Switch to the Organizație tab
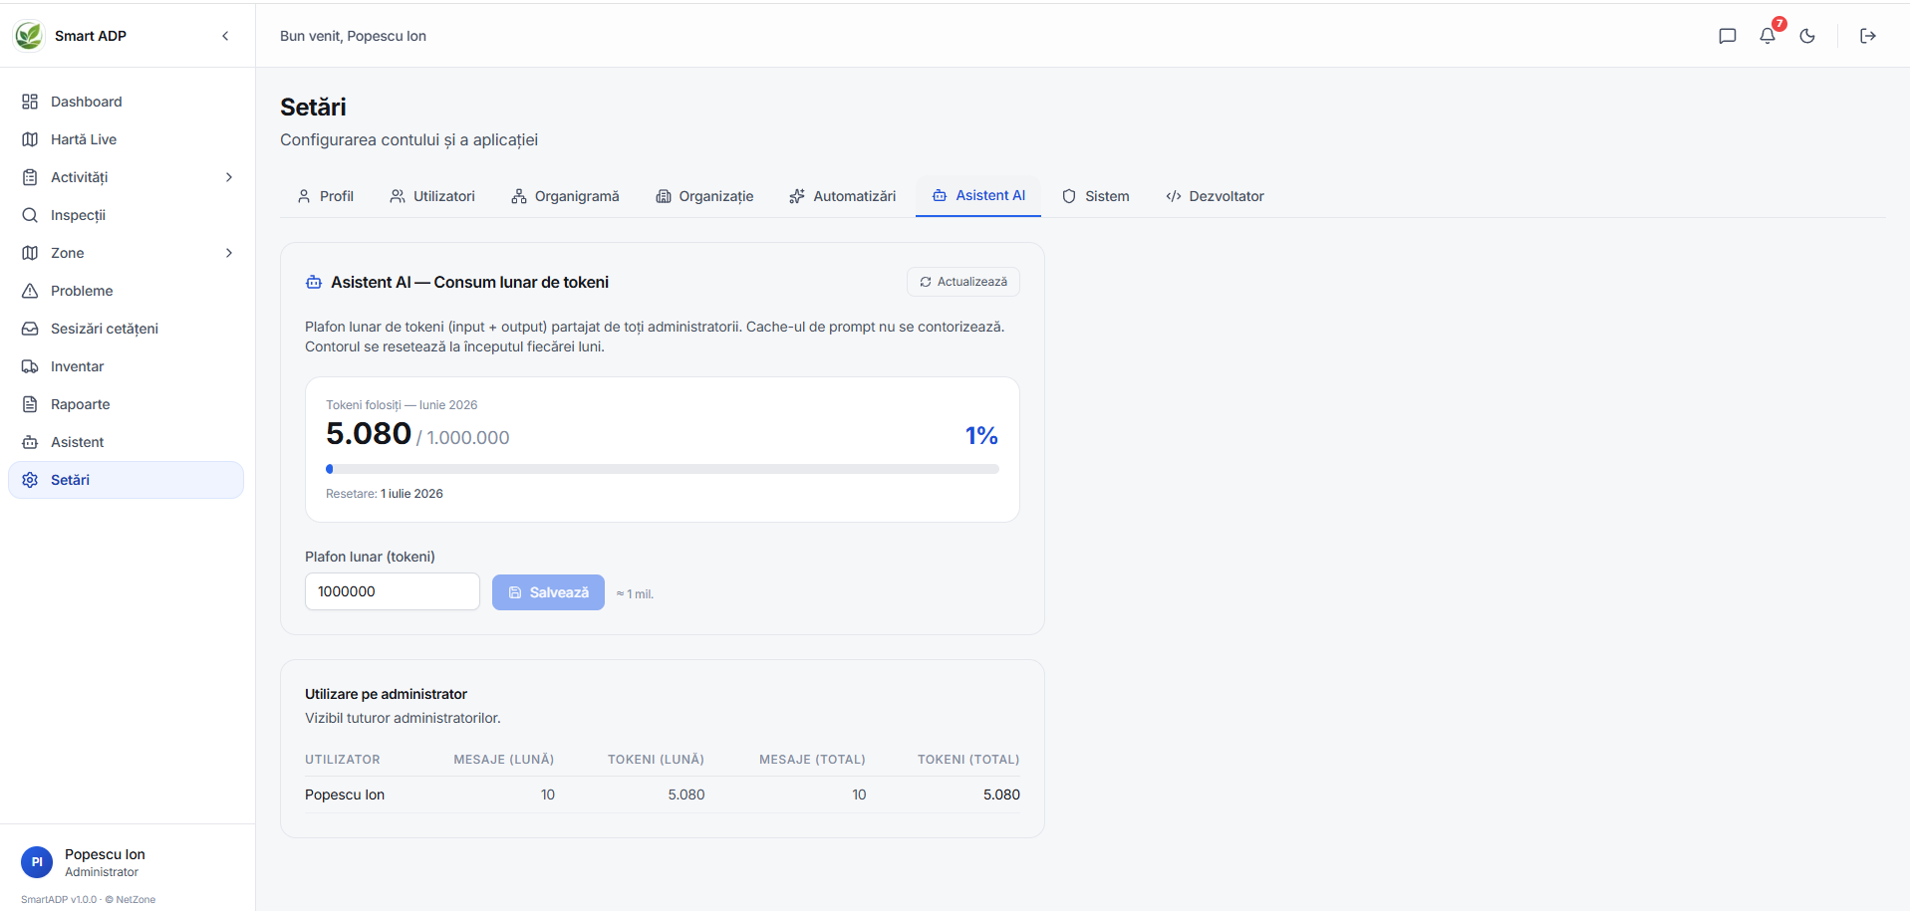Screen dimensions: 1910x911 click(x=704, y=196)
